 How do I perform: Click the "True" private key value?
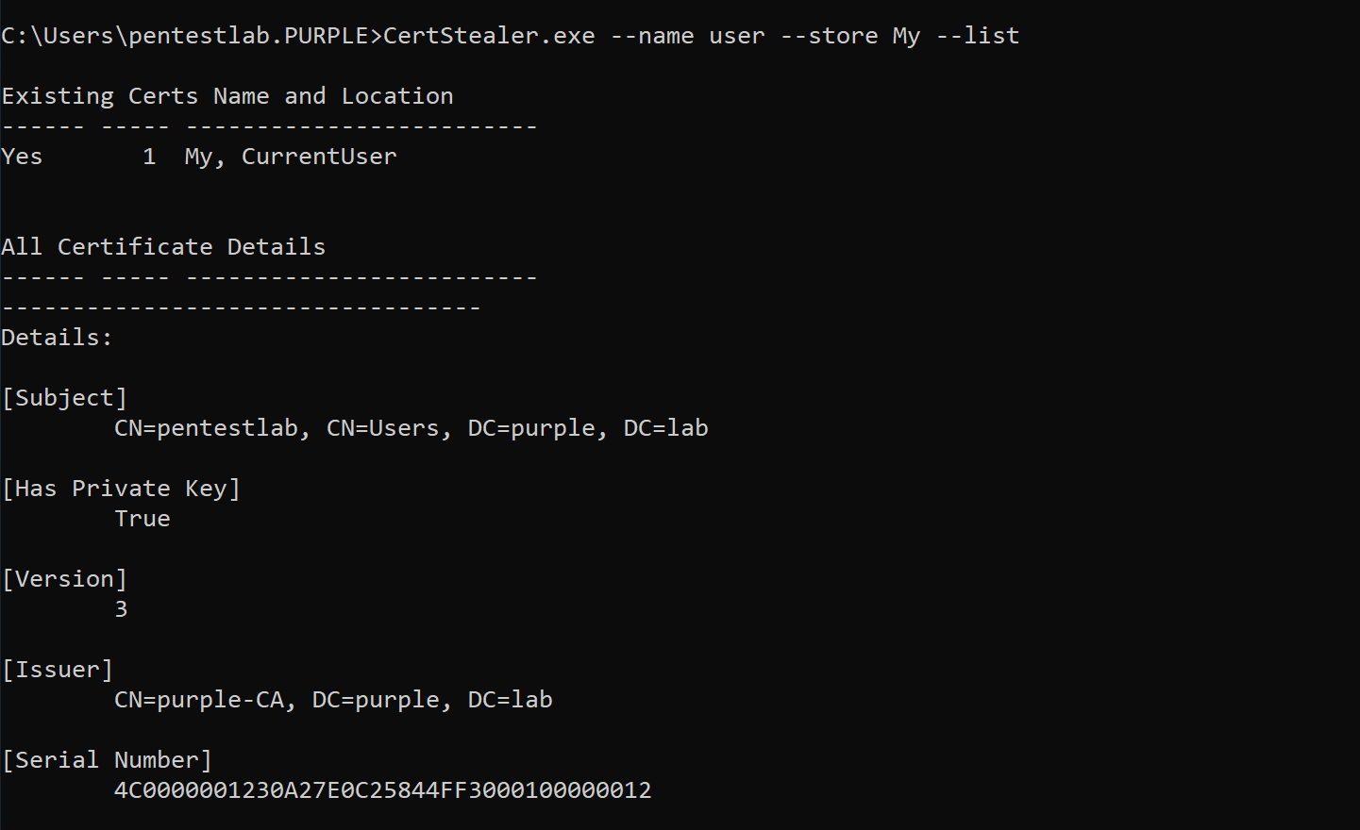click(143, 519)
